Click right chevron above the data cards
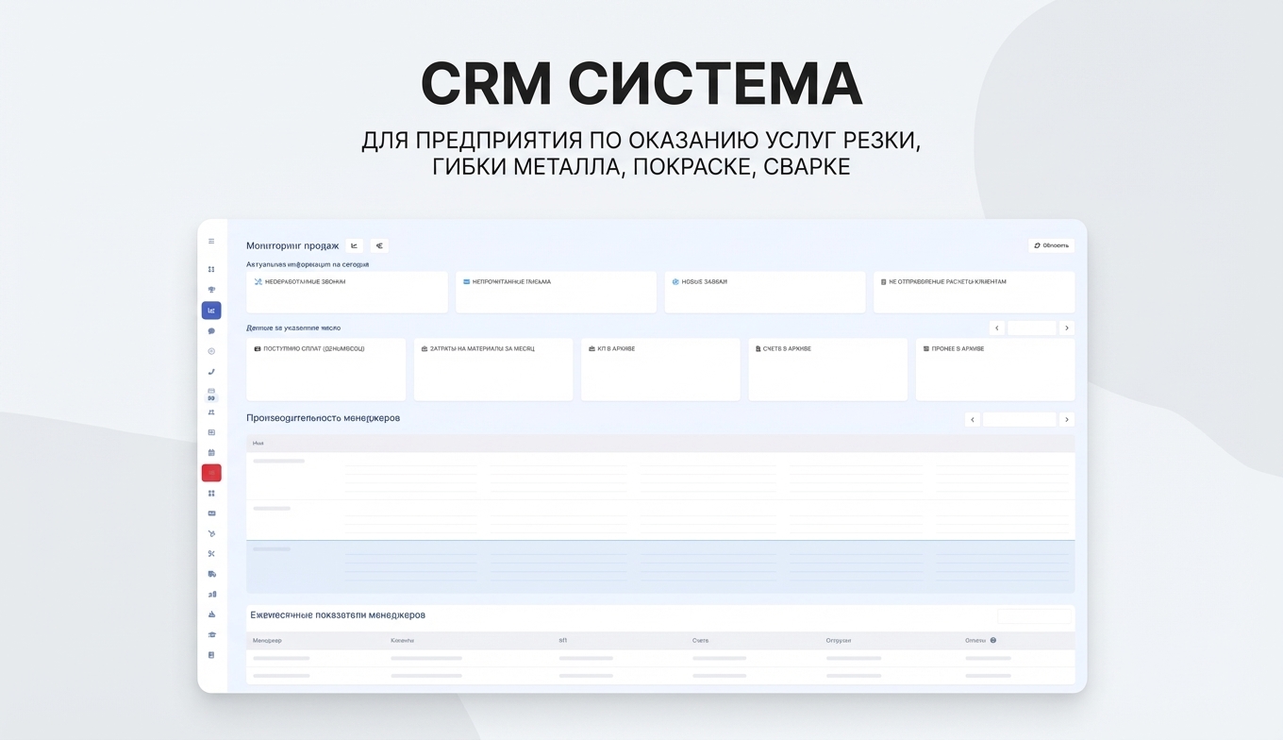This screenshot has height=740, width=1283. pyautogui.click(x=1066, y=328)
